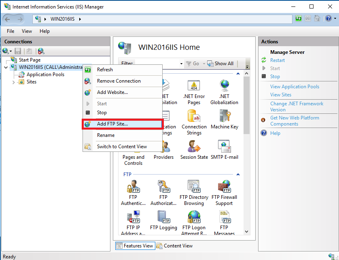Screen dimensions: 339x260
Task: Click the help question mark icon in address bar
Action: (x=328, y=18)
